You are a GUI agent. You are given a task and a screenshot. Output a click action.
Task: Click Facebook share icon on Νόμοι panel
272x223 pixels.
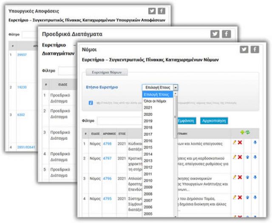[x=255, y=49]
